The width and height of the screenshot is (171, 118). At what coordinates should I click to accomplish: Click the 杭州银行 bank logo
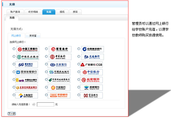tap(91, 88)
